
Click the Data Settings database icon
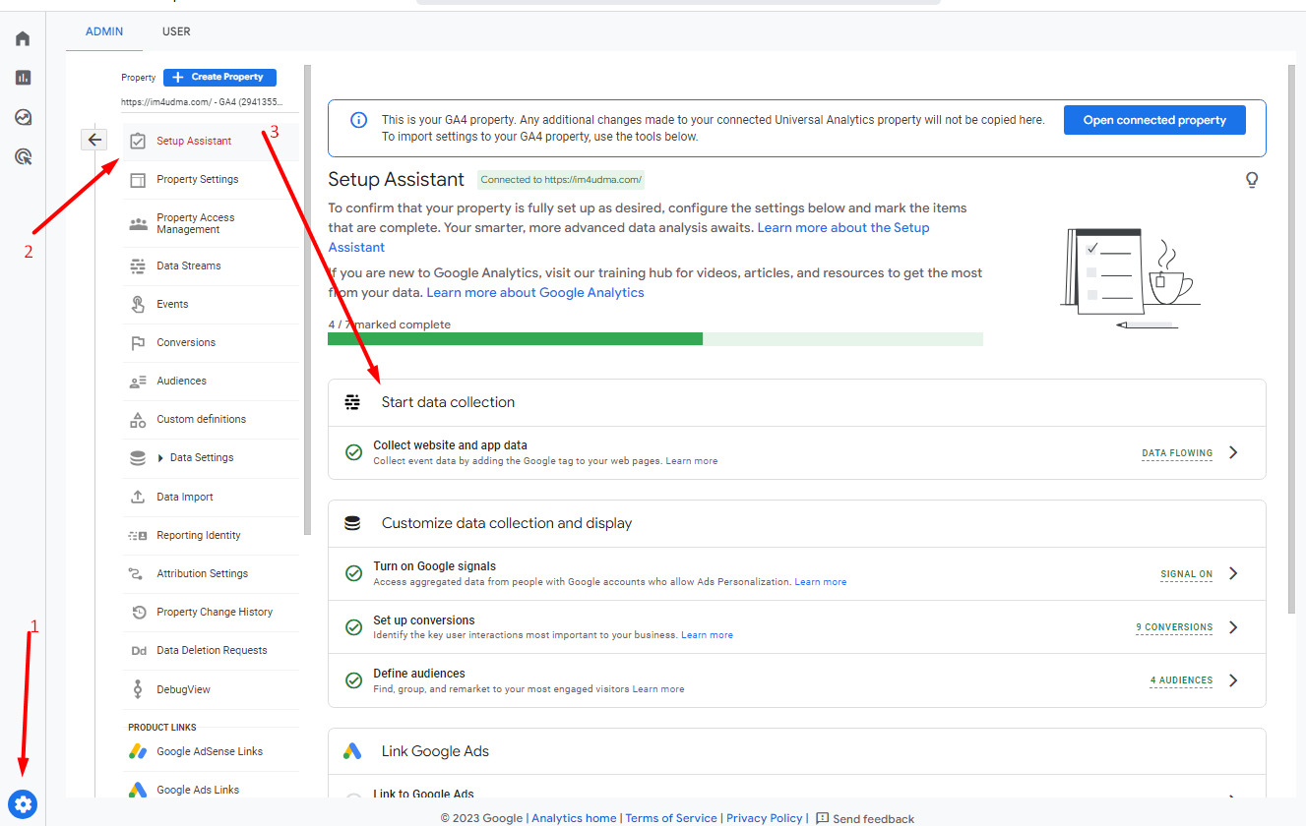pyautogui.click(x=138, y=458)
